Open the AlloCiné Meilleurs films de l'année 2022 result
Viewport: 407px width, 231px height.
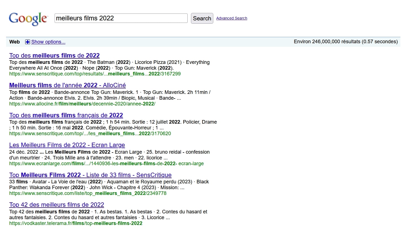67,85
